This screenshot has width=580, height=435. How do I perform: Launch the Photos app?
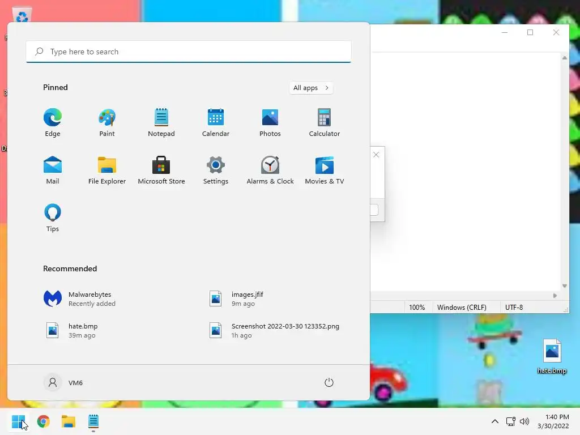[x=270, y=123]
